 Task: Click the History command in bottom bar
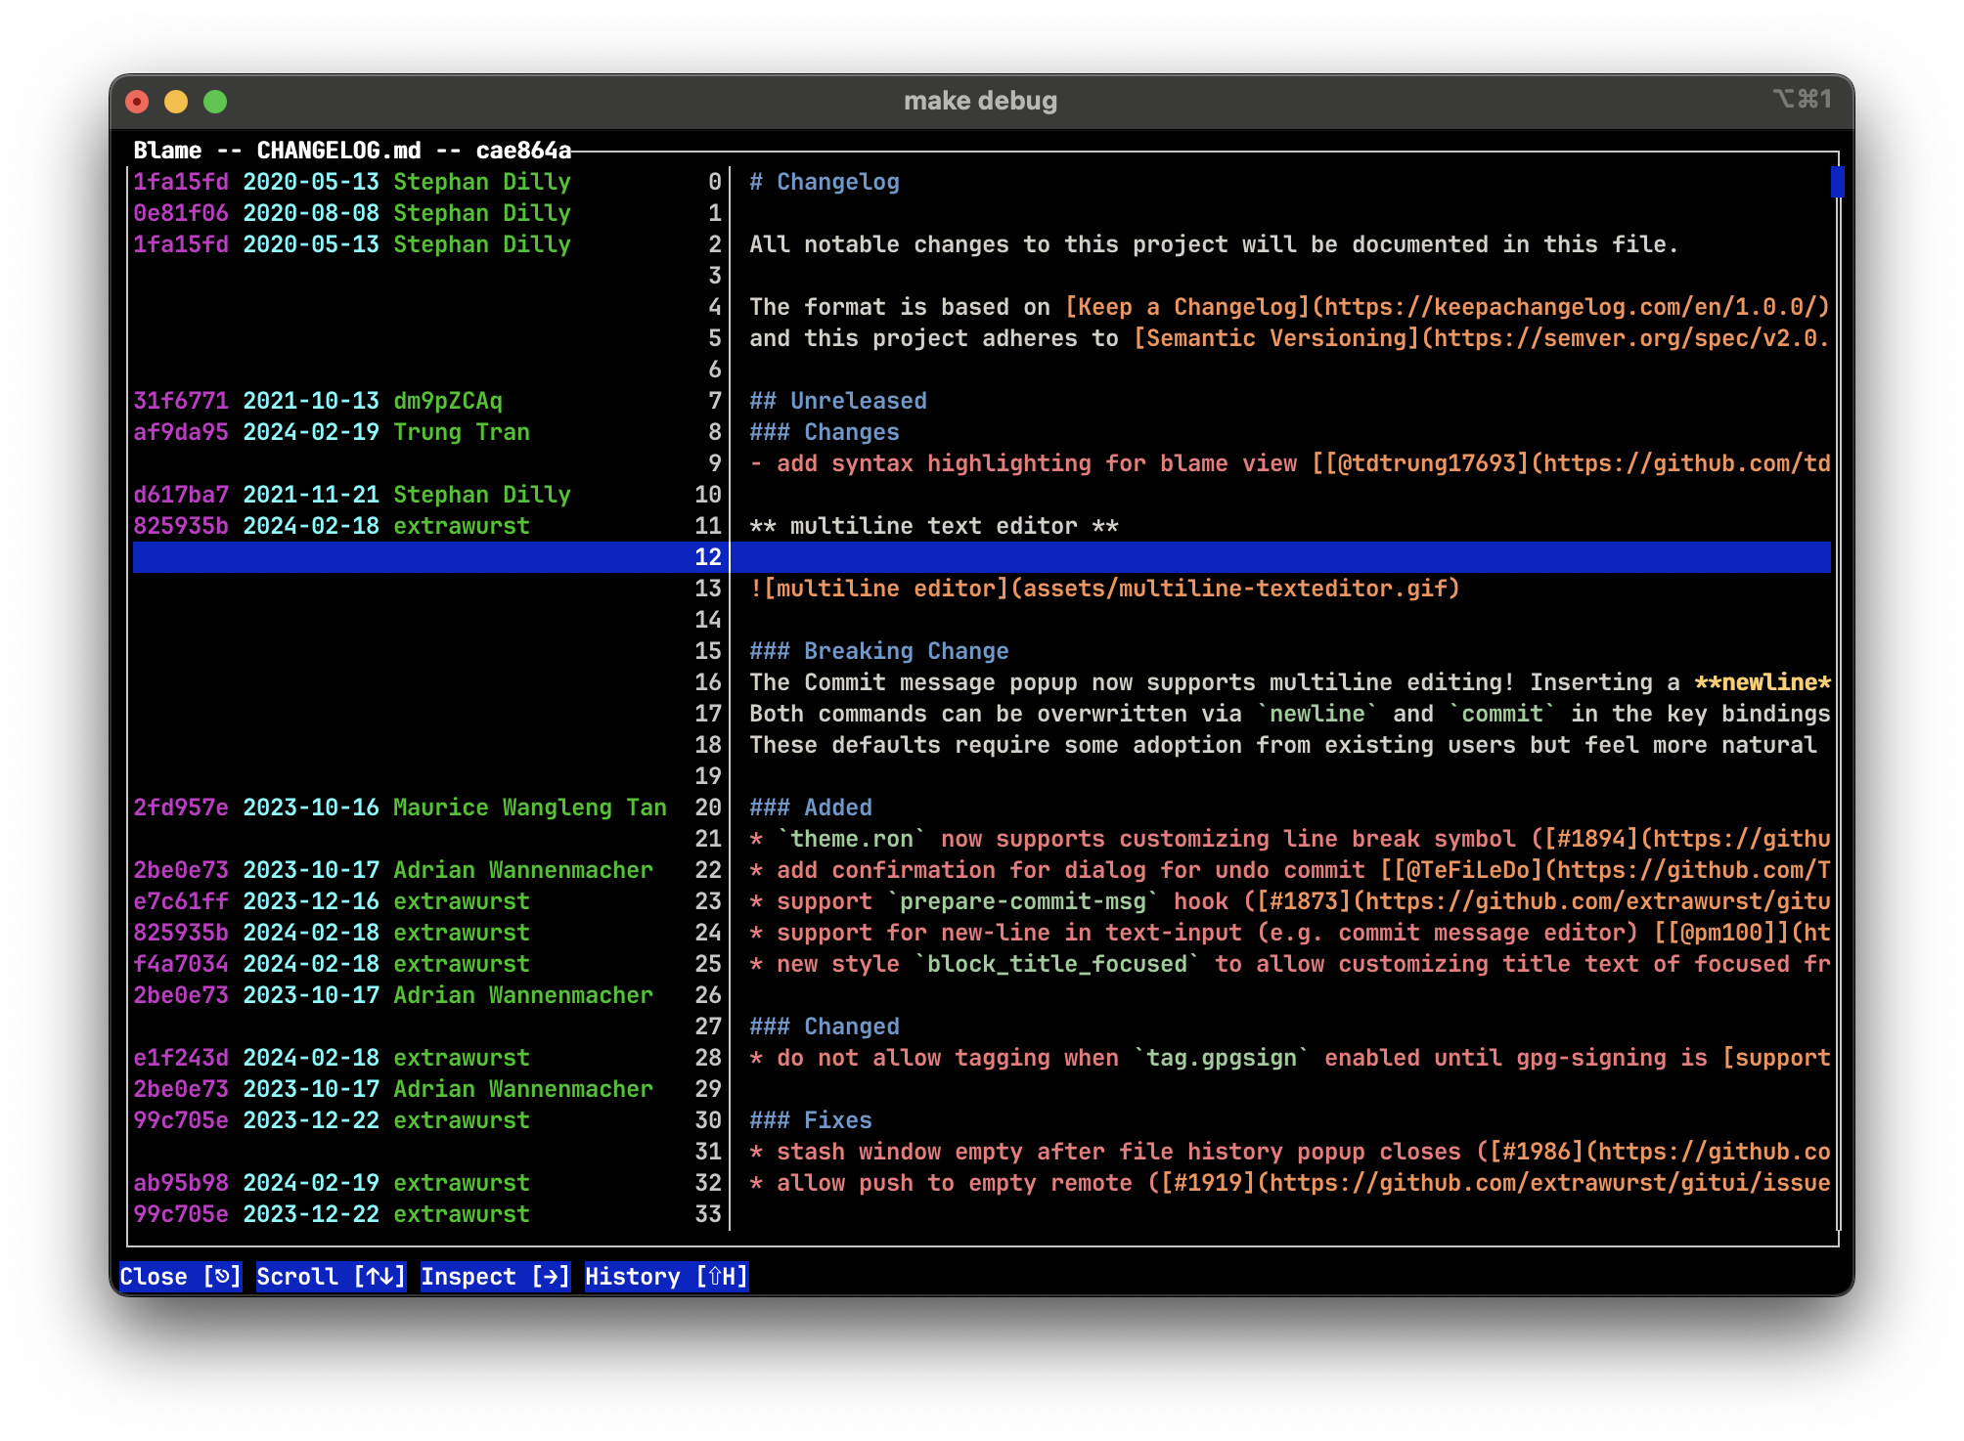point(667,1277)
